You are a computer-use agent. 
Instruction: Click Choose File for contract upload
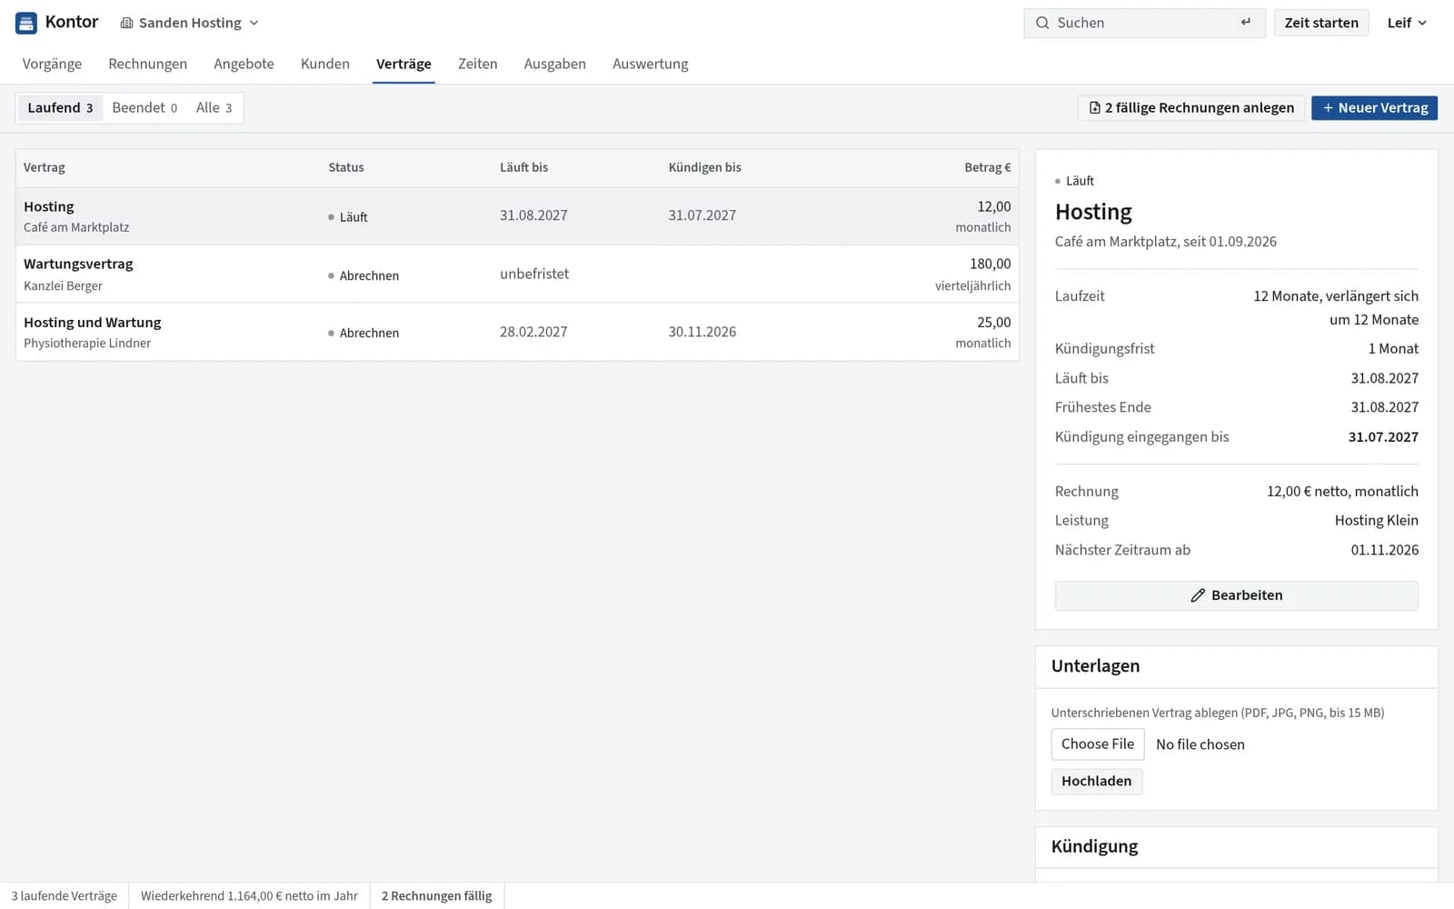(1098, 744)
